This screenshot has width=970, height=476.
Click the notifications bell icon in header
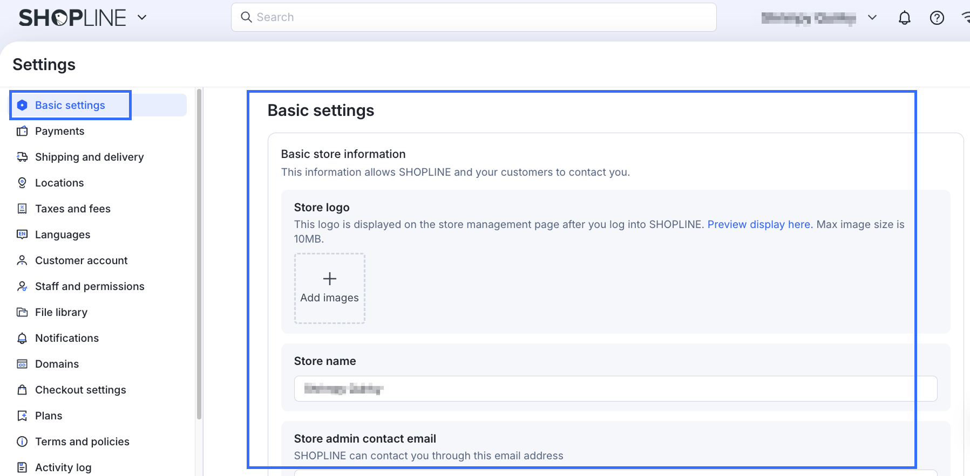pos(904,18)
